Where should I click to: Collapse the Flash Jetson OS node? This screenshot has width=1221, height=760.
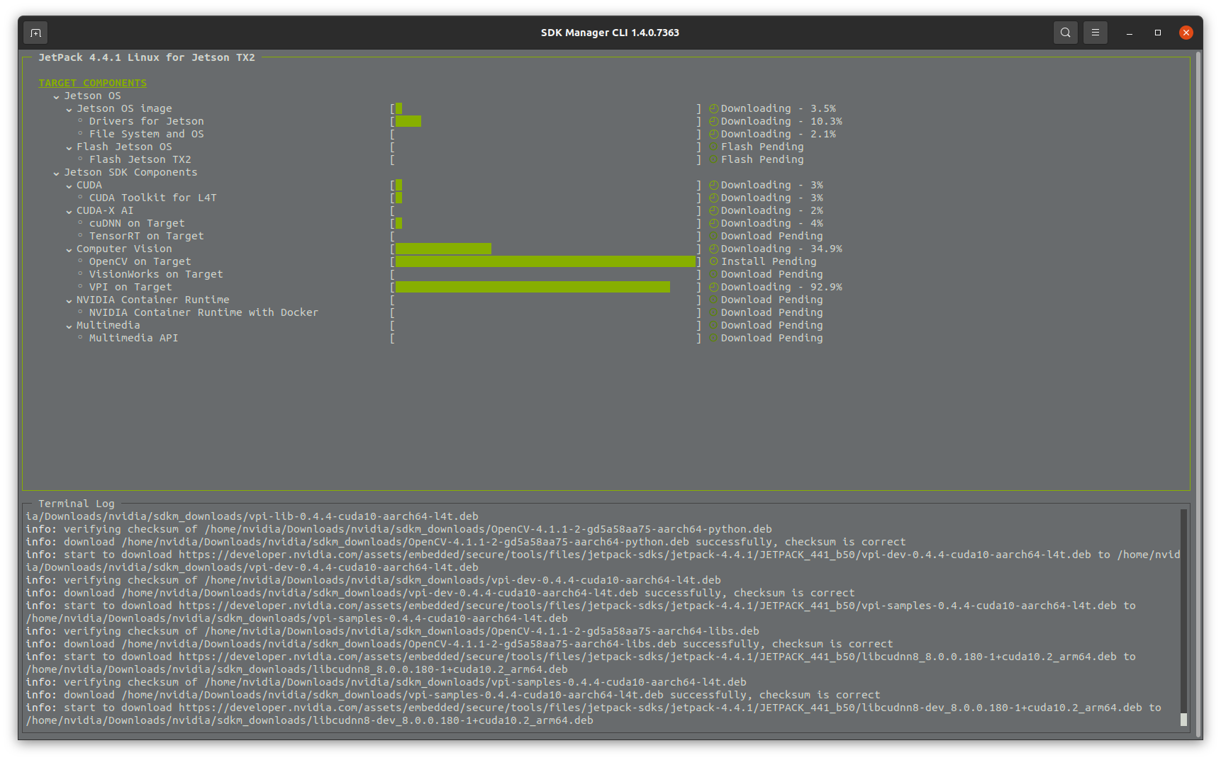69,148
